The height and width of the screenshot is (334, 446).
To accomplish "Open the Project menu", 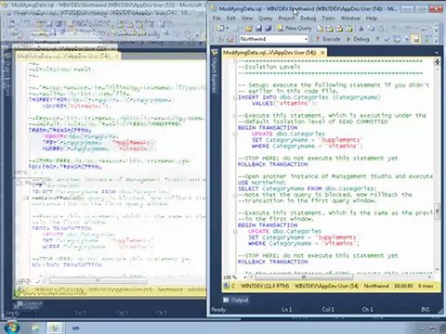I will [286, 19].
